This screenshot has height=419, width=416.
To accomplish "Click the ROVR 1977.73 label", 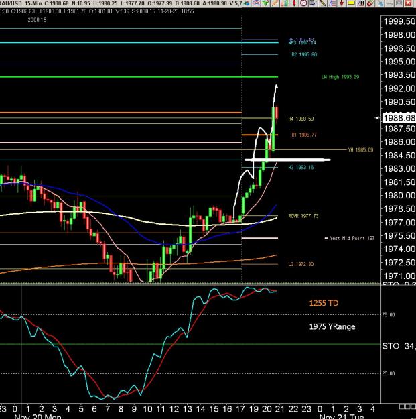I will pos(303,216).
